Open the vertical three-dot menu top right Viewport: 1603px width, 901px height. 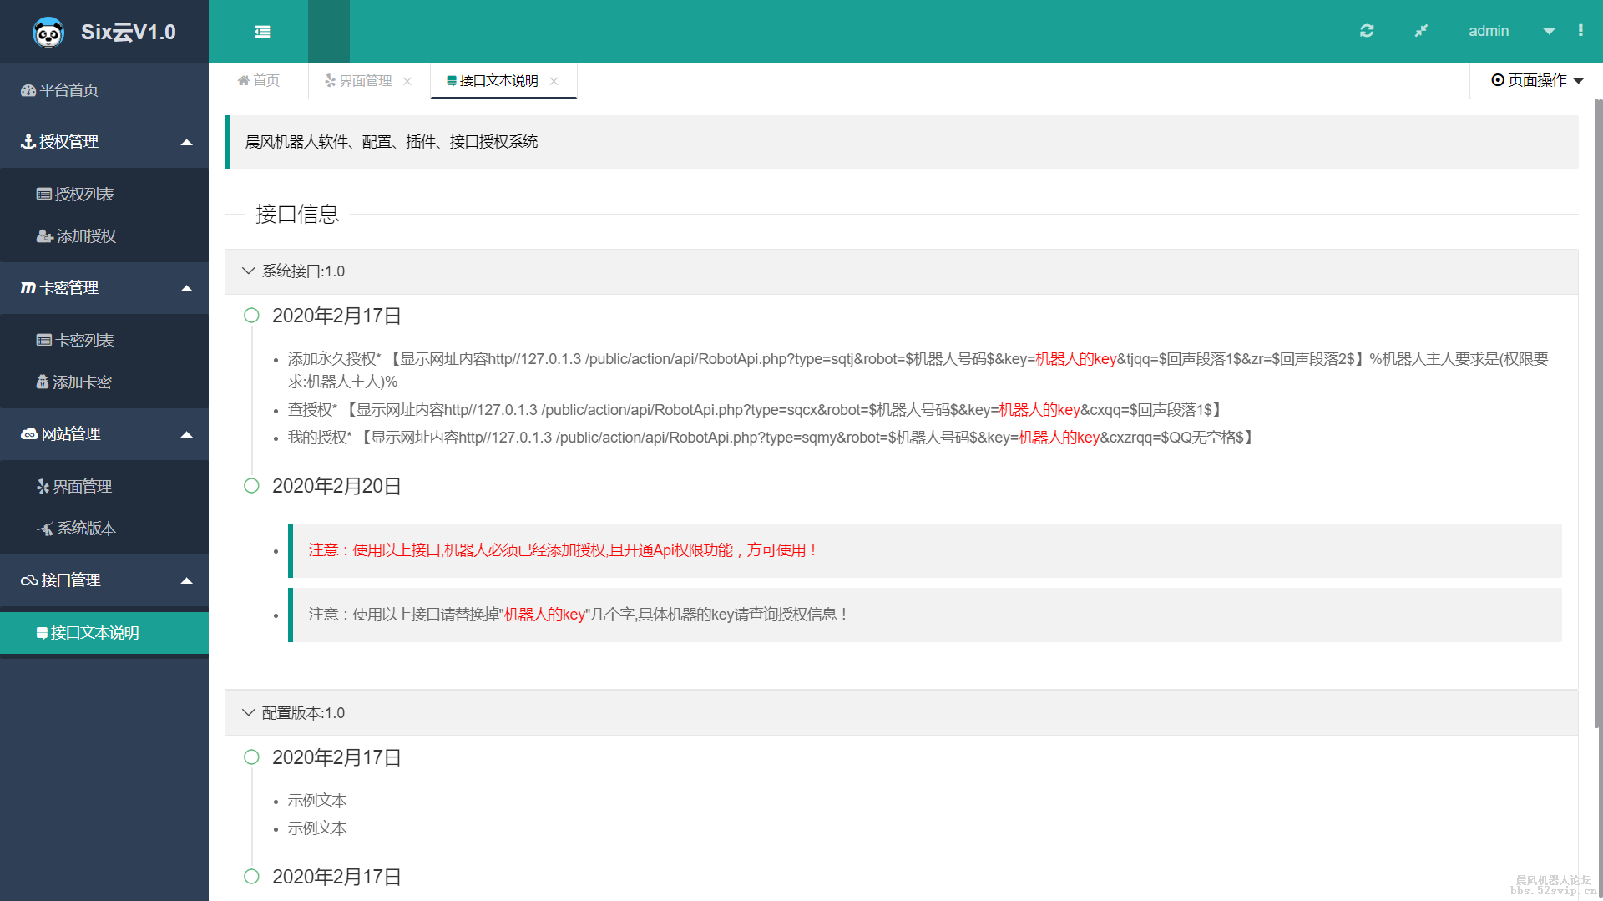pos(1580,31)
